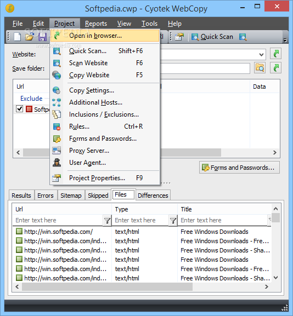Open Copy Settings... from the menu
293x316 pixels.
(x=105, y=90)
